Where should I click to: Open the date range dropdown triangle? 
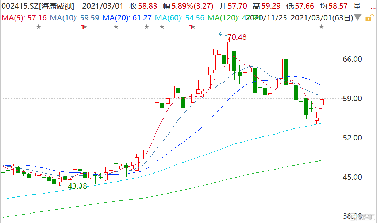[x=358, y=17]
